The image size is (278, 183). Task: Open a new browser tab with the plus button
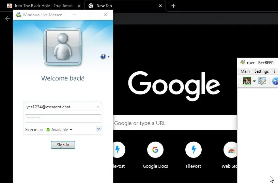pos(173,6)
